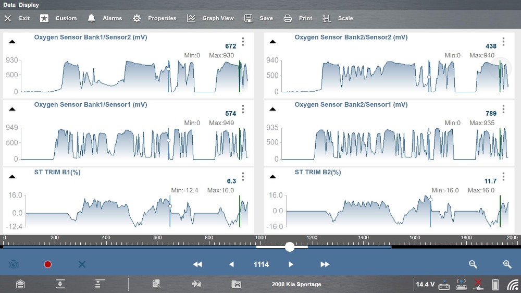Click the vehicle battery voltage icon
Viewport: 521px width, 293px height.
click(444, 285)
